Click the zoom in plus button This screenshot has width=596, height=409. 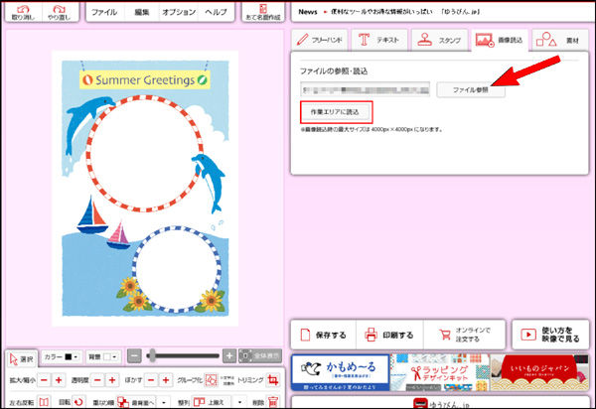coord(229,356)
